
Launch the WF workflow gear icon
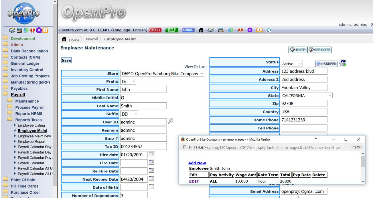(x=343, y=63)
